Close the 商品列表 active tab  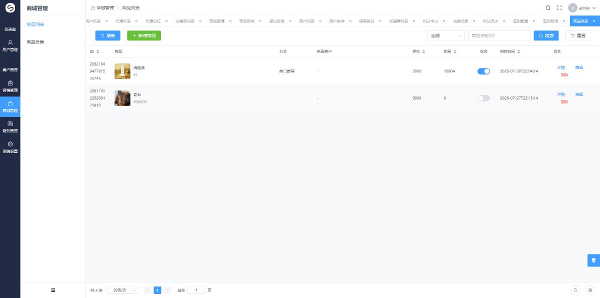point(593,21)
